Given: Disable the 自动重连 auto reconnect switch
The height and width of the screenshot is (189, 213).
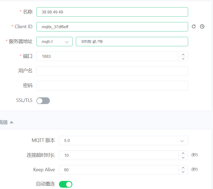Looking at the screenshot, I should (66, 184).
